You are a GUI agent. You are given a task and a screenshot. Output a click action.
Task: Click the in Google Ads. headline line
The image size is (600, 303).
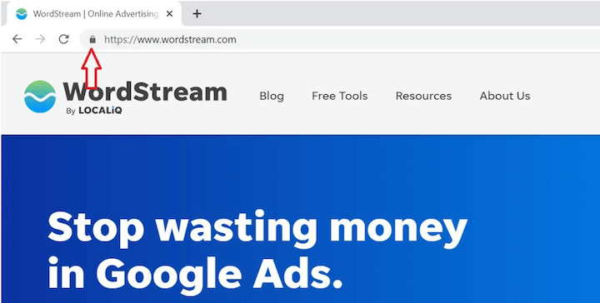(x=195, y=272)
